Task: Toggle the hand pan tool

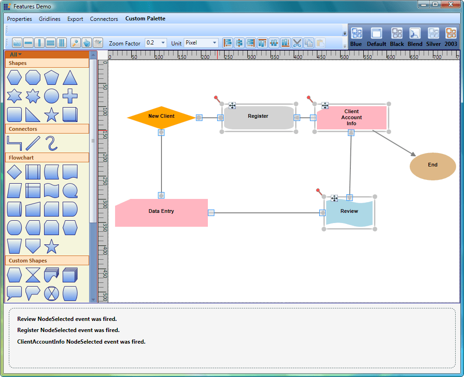Action: coord(86,43)
